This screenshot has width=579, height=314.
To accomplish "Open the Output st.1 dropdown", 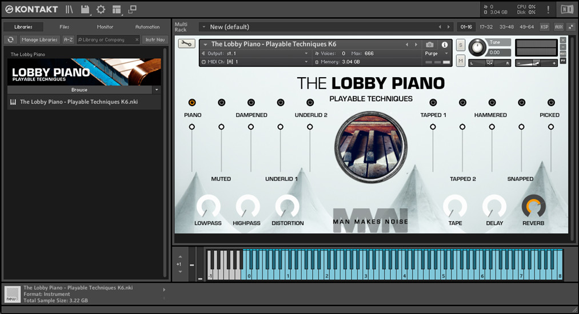I will [x=255, y=54].
